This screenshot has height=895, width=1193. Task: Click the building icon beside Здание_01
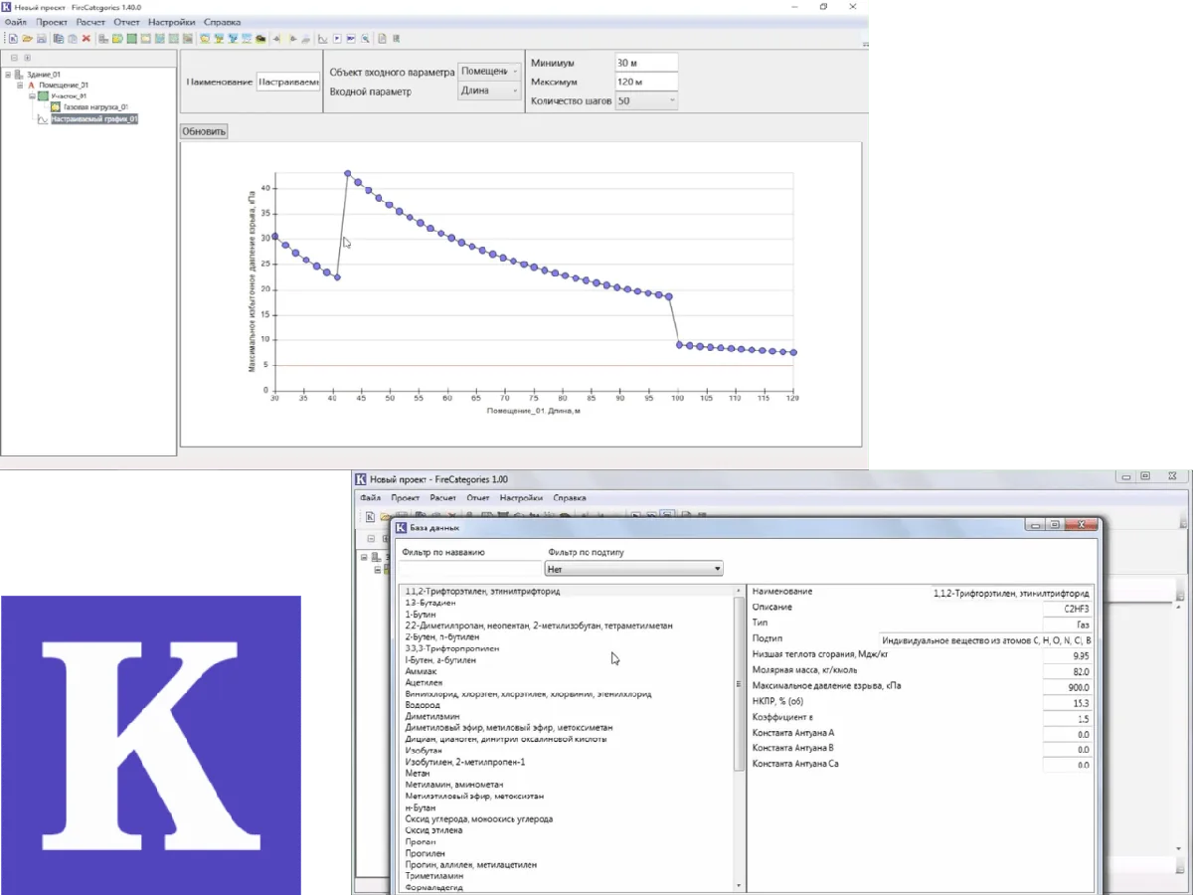point(20,75)
